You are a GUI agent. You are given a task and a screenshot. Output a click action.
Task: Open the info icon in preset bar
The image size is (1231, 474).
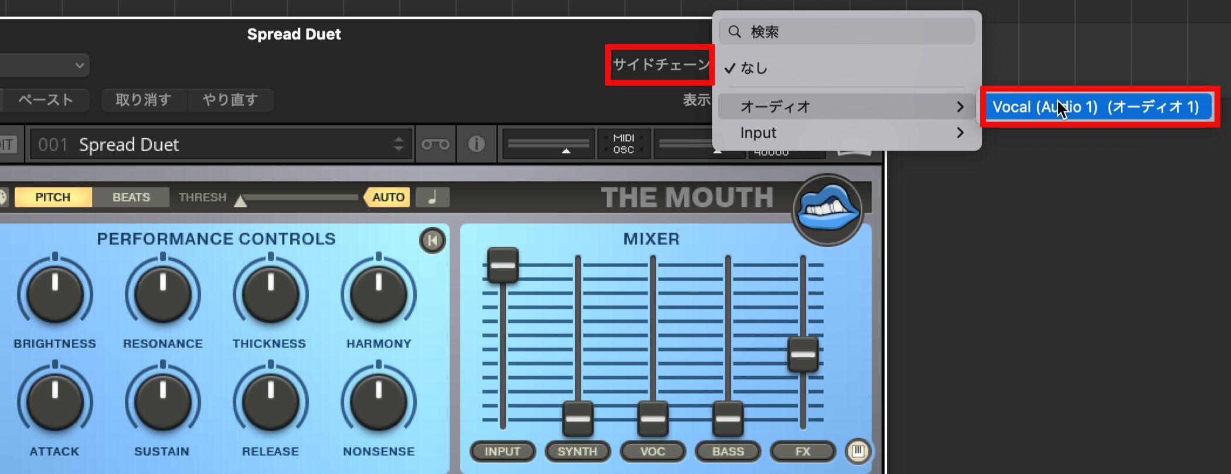pyautogui.click(x=476, y=144)
